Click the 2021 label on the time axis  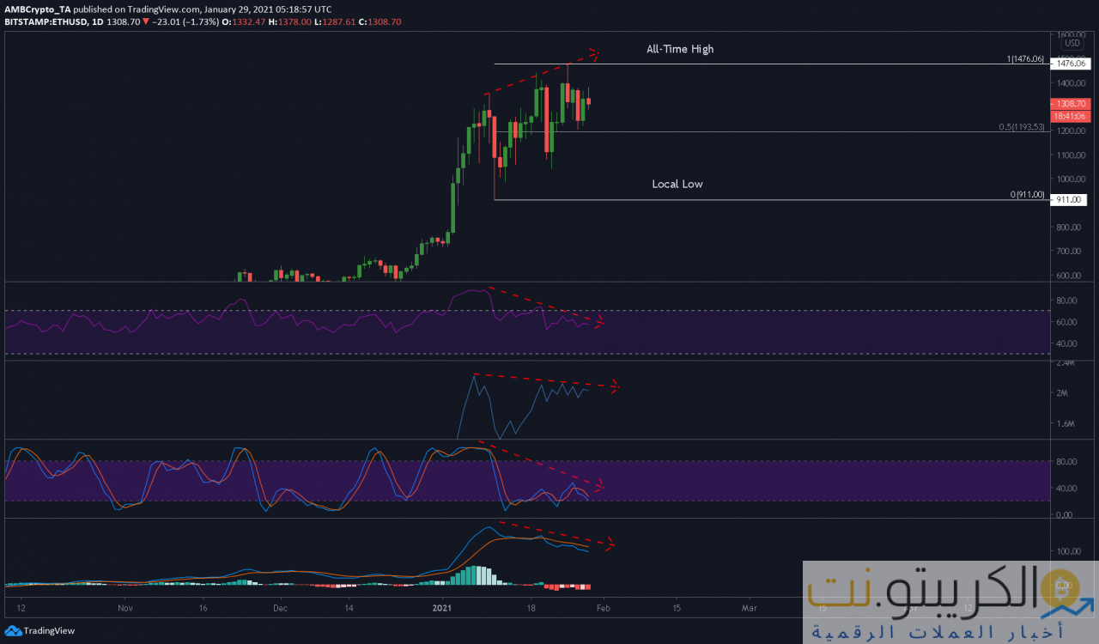pyautogui.click(x=443, y=607)
